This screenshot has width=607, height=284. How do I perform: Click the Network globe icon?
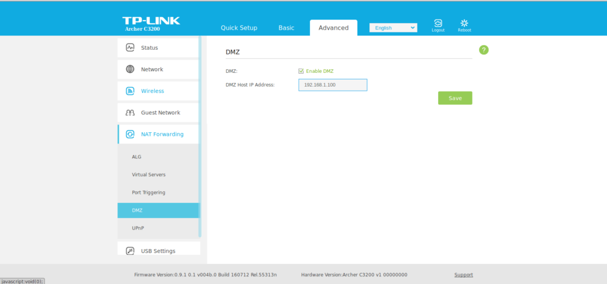(130, 69)
